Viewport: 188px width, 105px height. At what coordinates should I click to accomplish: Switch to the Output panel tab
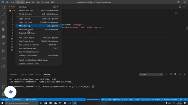(23, 74)
